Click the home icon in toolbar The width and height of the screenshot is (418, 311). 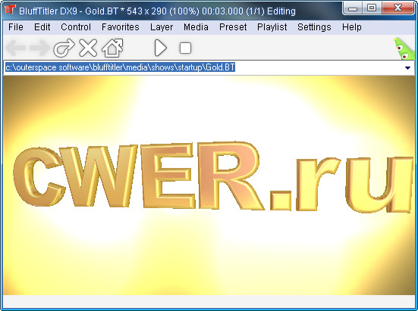[x=112, y=48]
